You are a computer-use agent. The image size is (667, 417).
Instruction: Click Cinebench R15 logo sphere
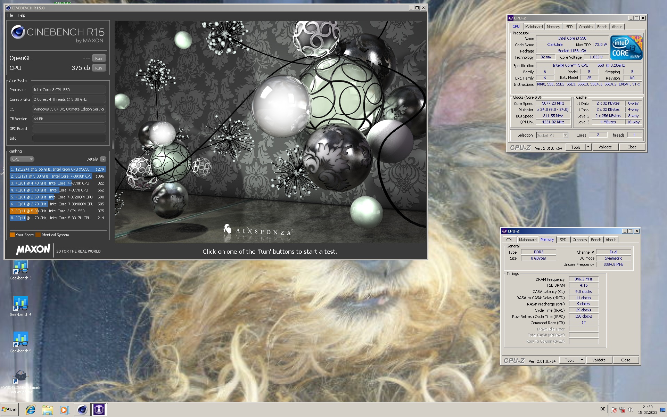tap(18, 32)
